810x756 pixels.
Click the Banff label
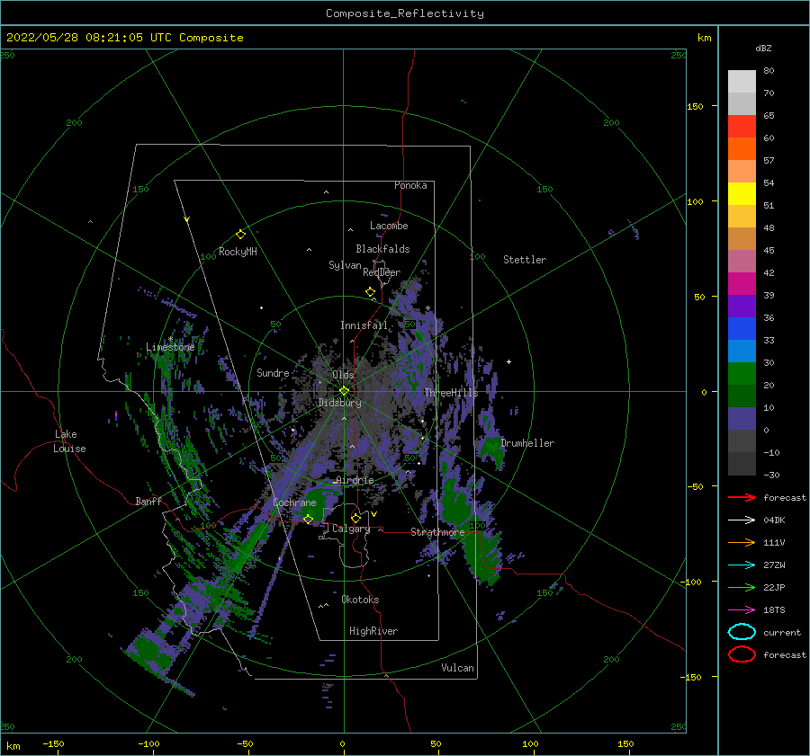tap(148, 501)
